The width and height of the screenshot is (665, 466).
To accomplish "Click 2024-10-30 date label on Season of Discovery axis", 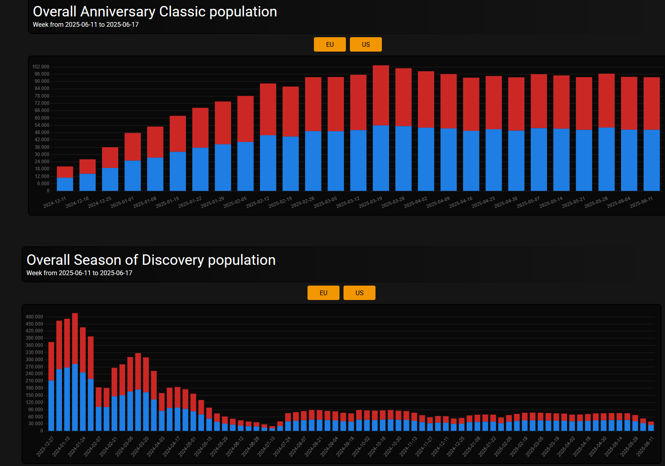I will coord(392,446).
